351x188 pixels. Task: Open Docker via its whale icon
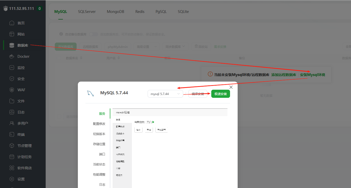tap(12, 57)
